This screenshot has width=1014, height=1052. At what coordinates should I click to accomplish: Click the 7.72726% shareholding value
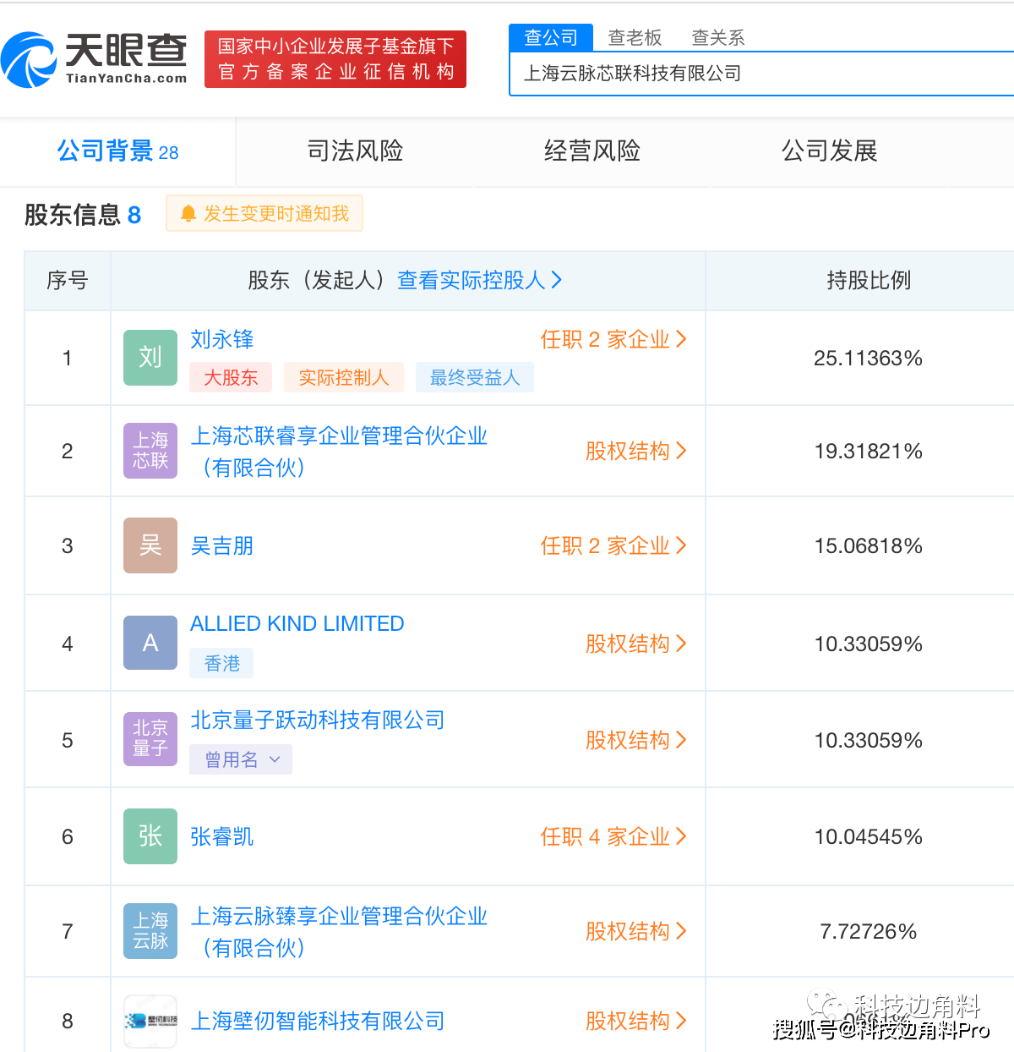click(868, 931)
